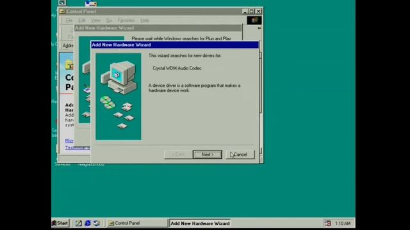Open the Go menu in Control Panel
Screen dimensions: 410x230
[x=109, y=20]
